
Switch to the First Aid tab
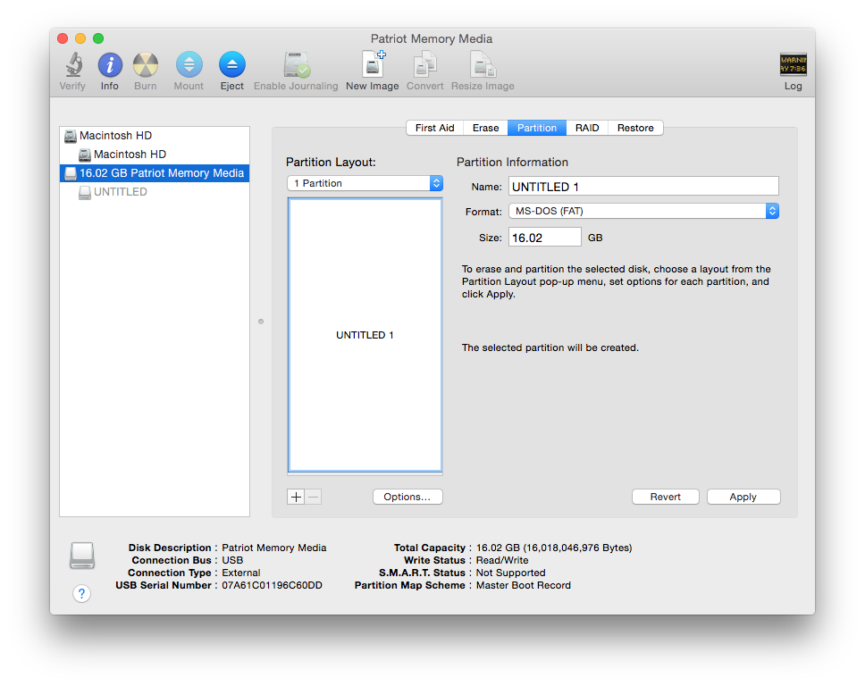[434, 128]
